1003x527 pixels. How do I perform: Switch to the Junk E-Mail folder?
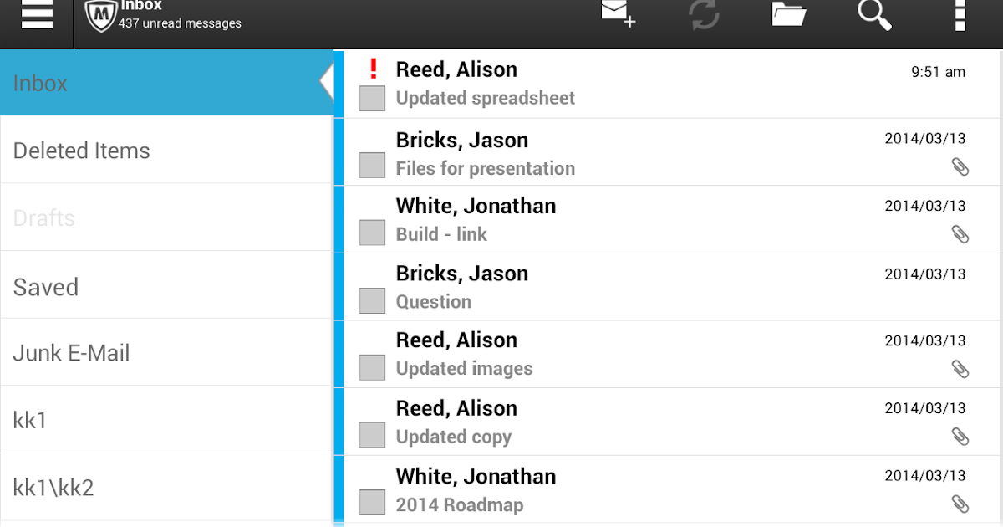coord(72,353)
